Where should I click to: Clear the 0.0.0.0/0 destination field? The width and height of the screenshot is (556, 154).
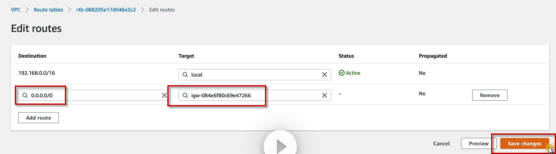point(164,95)
